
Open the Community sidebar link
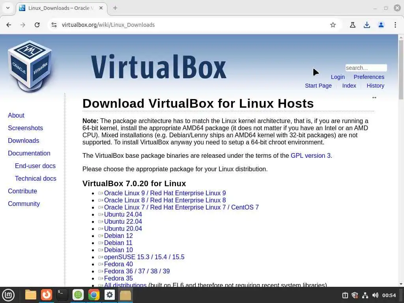[x=24, y=204]
